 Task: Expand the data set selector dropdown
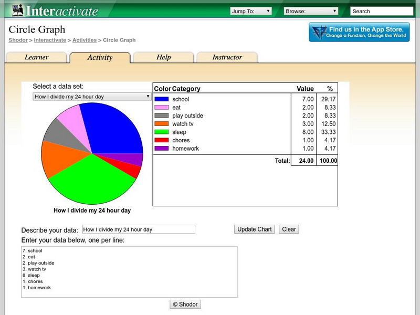click(x=92, y=97)
